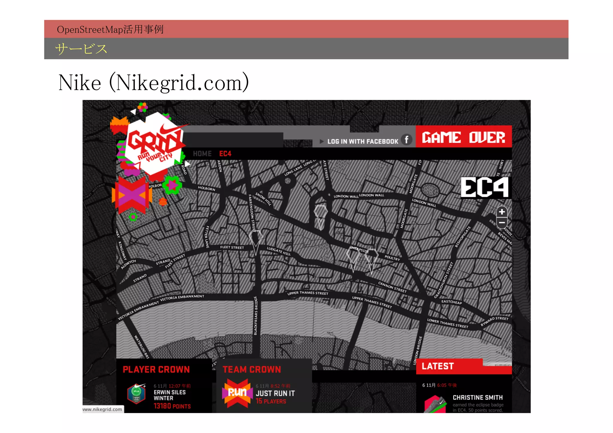The width and height of the screenshot is (613, 433).
Task: Click map pin beside Poultry label
Action: 371,261
